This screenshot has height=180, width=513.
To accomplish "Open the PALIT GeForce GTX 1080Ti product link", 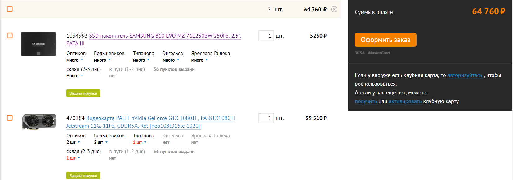I will (x=160, y=118).
